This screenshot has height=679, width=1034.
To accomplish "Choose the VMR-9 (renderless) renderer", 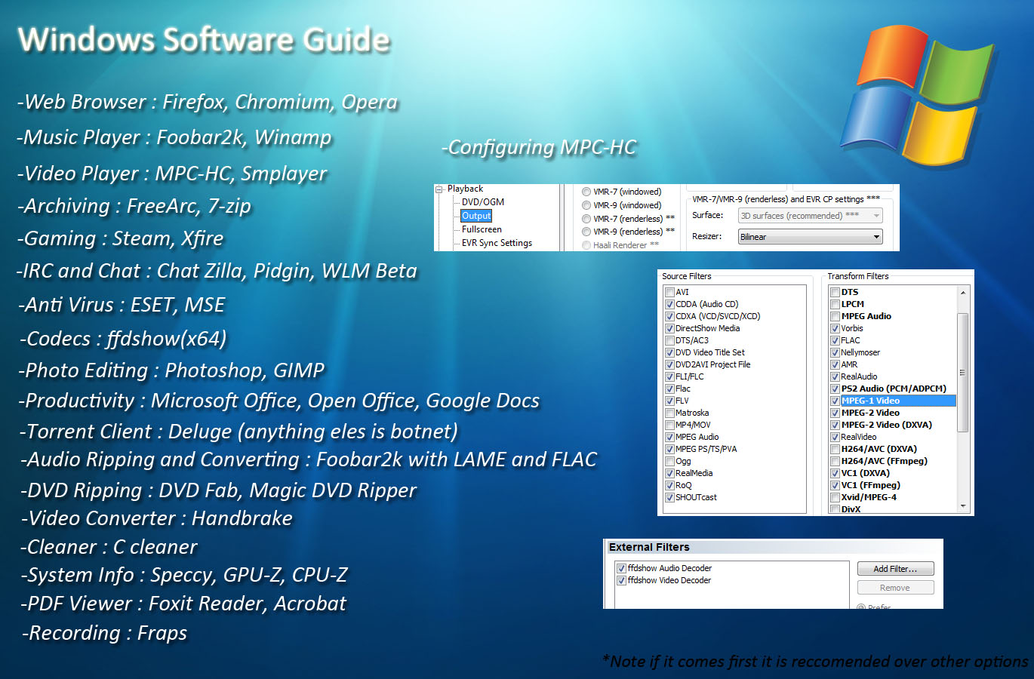I will pyautogui.click(x=586, y=232).
